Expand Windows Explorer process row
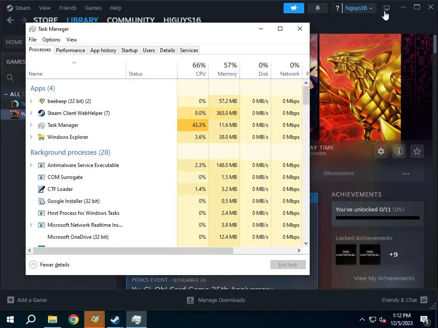This screenshot has width=438, height=328. click(x=31, y=137)
